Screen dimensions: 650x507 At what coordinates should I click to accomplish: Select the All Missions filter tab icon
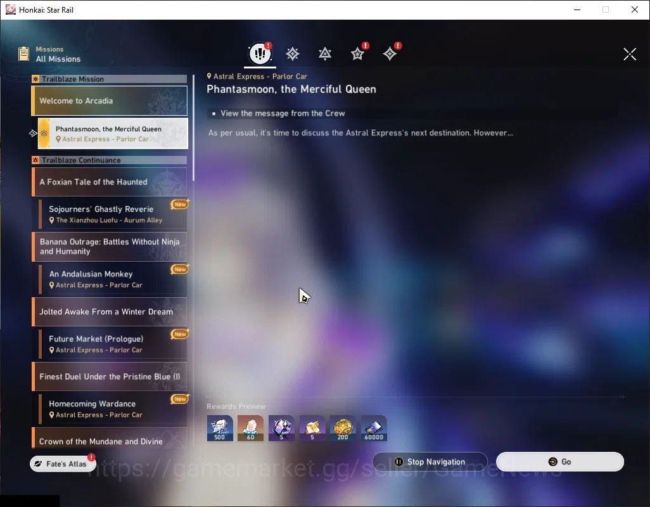tap(260, 53)
